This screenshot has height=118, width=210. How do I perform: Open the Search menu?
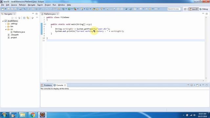point(40,5)
